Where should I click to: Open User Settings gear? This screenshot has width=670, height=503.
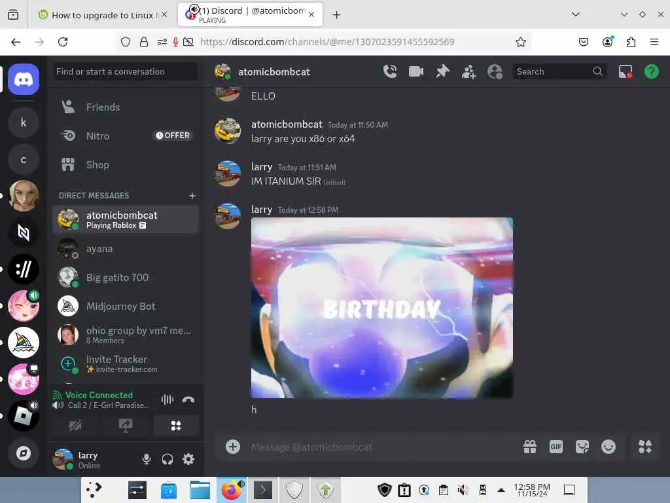[188, 459]
